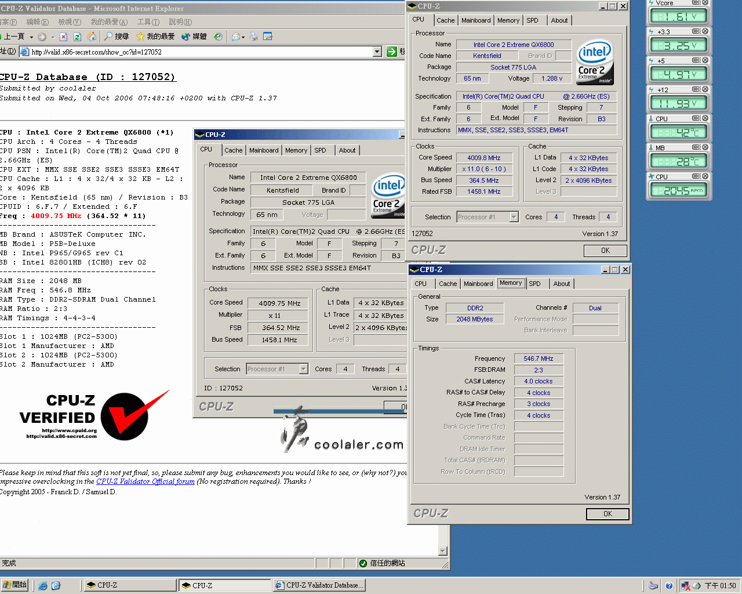The image size is (742, 594).
Task: Open Favorites (我的最愛) star toolbar button
Action: tap(155, 37)
